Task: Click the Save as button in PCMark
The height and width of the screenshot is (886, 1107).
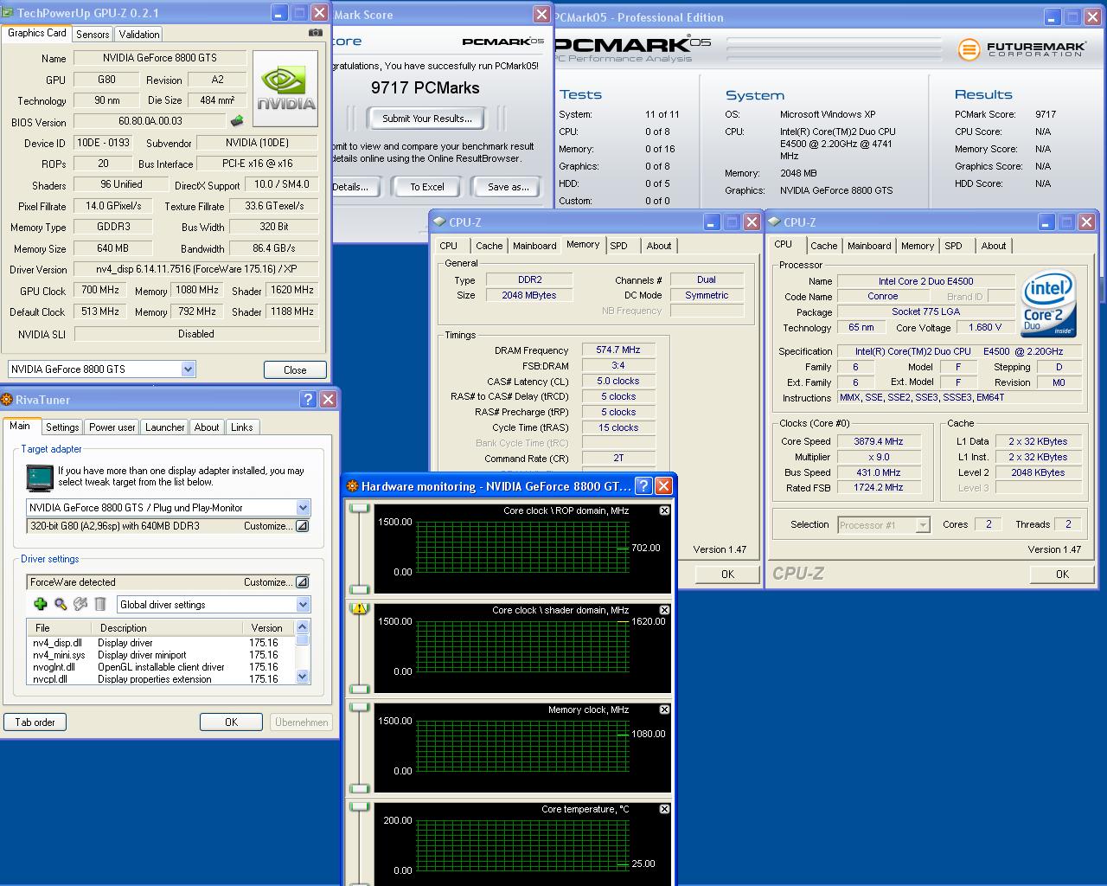Action: pyautogui.click(x=509, y=187)
